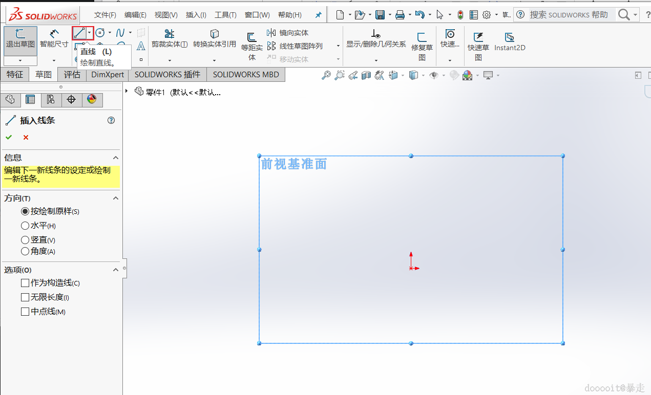This screenshot has height=395, width=651.
Task: Click Convert Entities icon
Action: pyautogui.click(x=214, y=38)
